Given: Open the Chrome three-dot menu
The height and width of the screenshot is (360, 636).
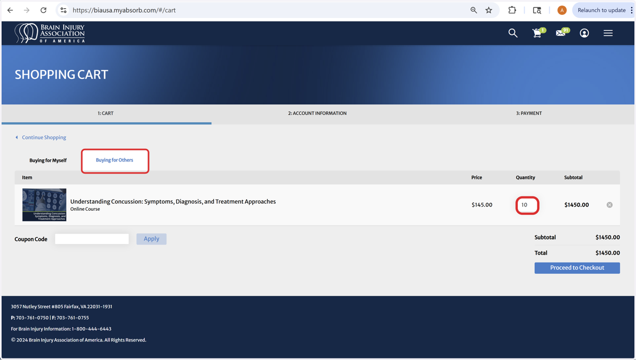Looking at the screenshot, I should (x=631, y=10).
